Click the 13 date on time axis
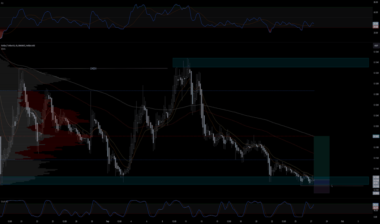This screenshot has height=224, width=380. coord(202,221)
